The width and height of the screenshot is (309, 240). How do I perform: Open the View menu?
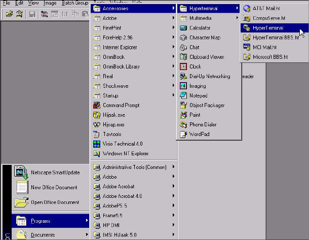tap(33, 3)
